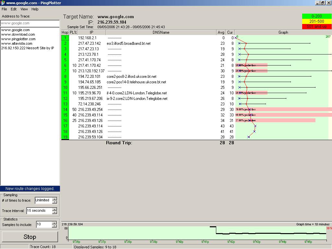
Task: Open the Help menu
Action: point(35,9)
